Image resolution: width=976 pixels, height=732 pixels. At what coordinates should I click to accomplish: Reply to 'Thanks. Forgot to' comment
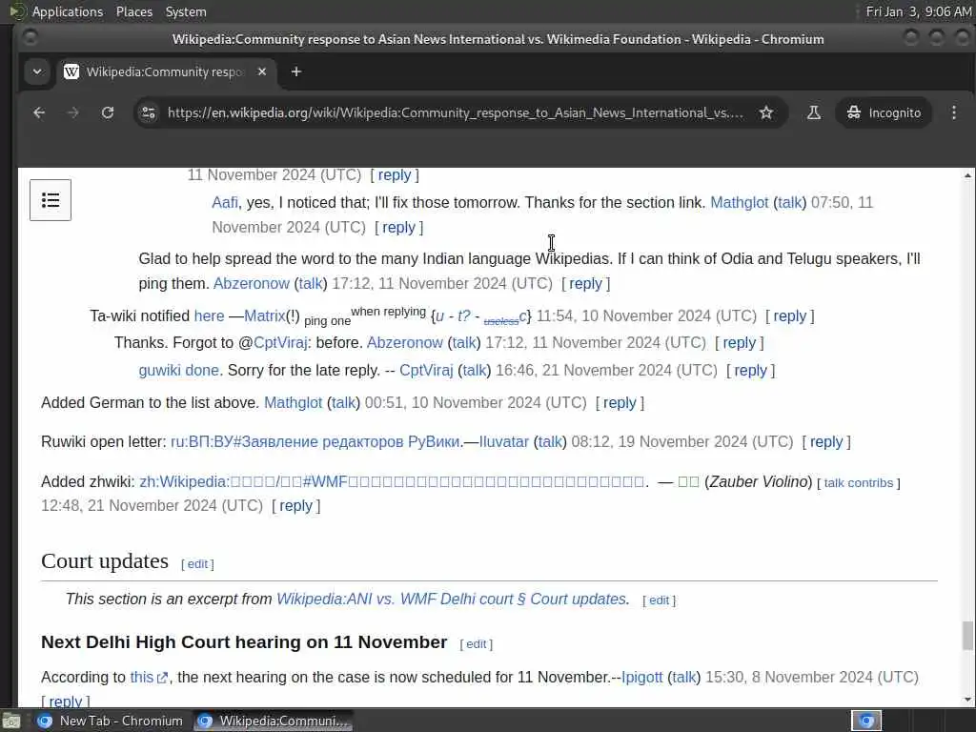(x=739, y=342)
